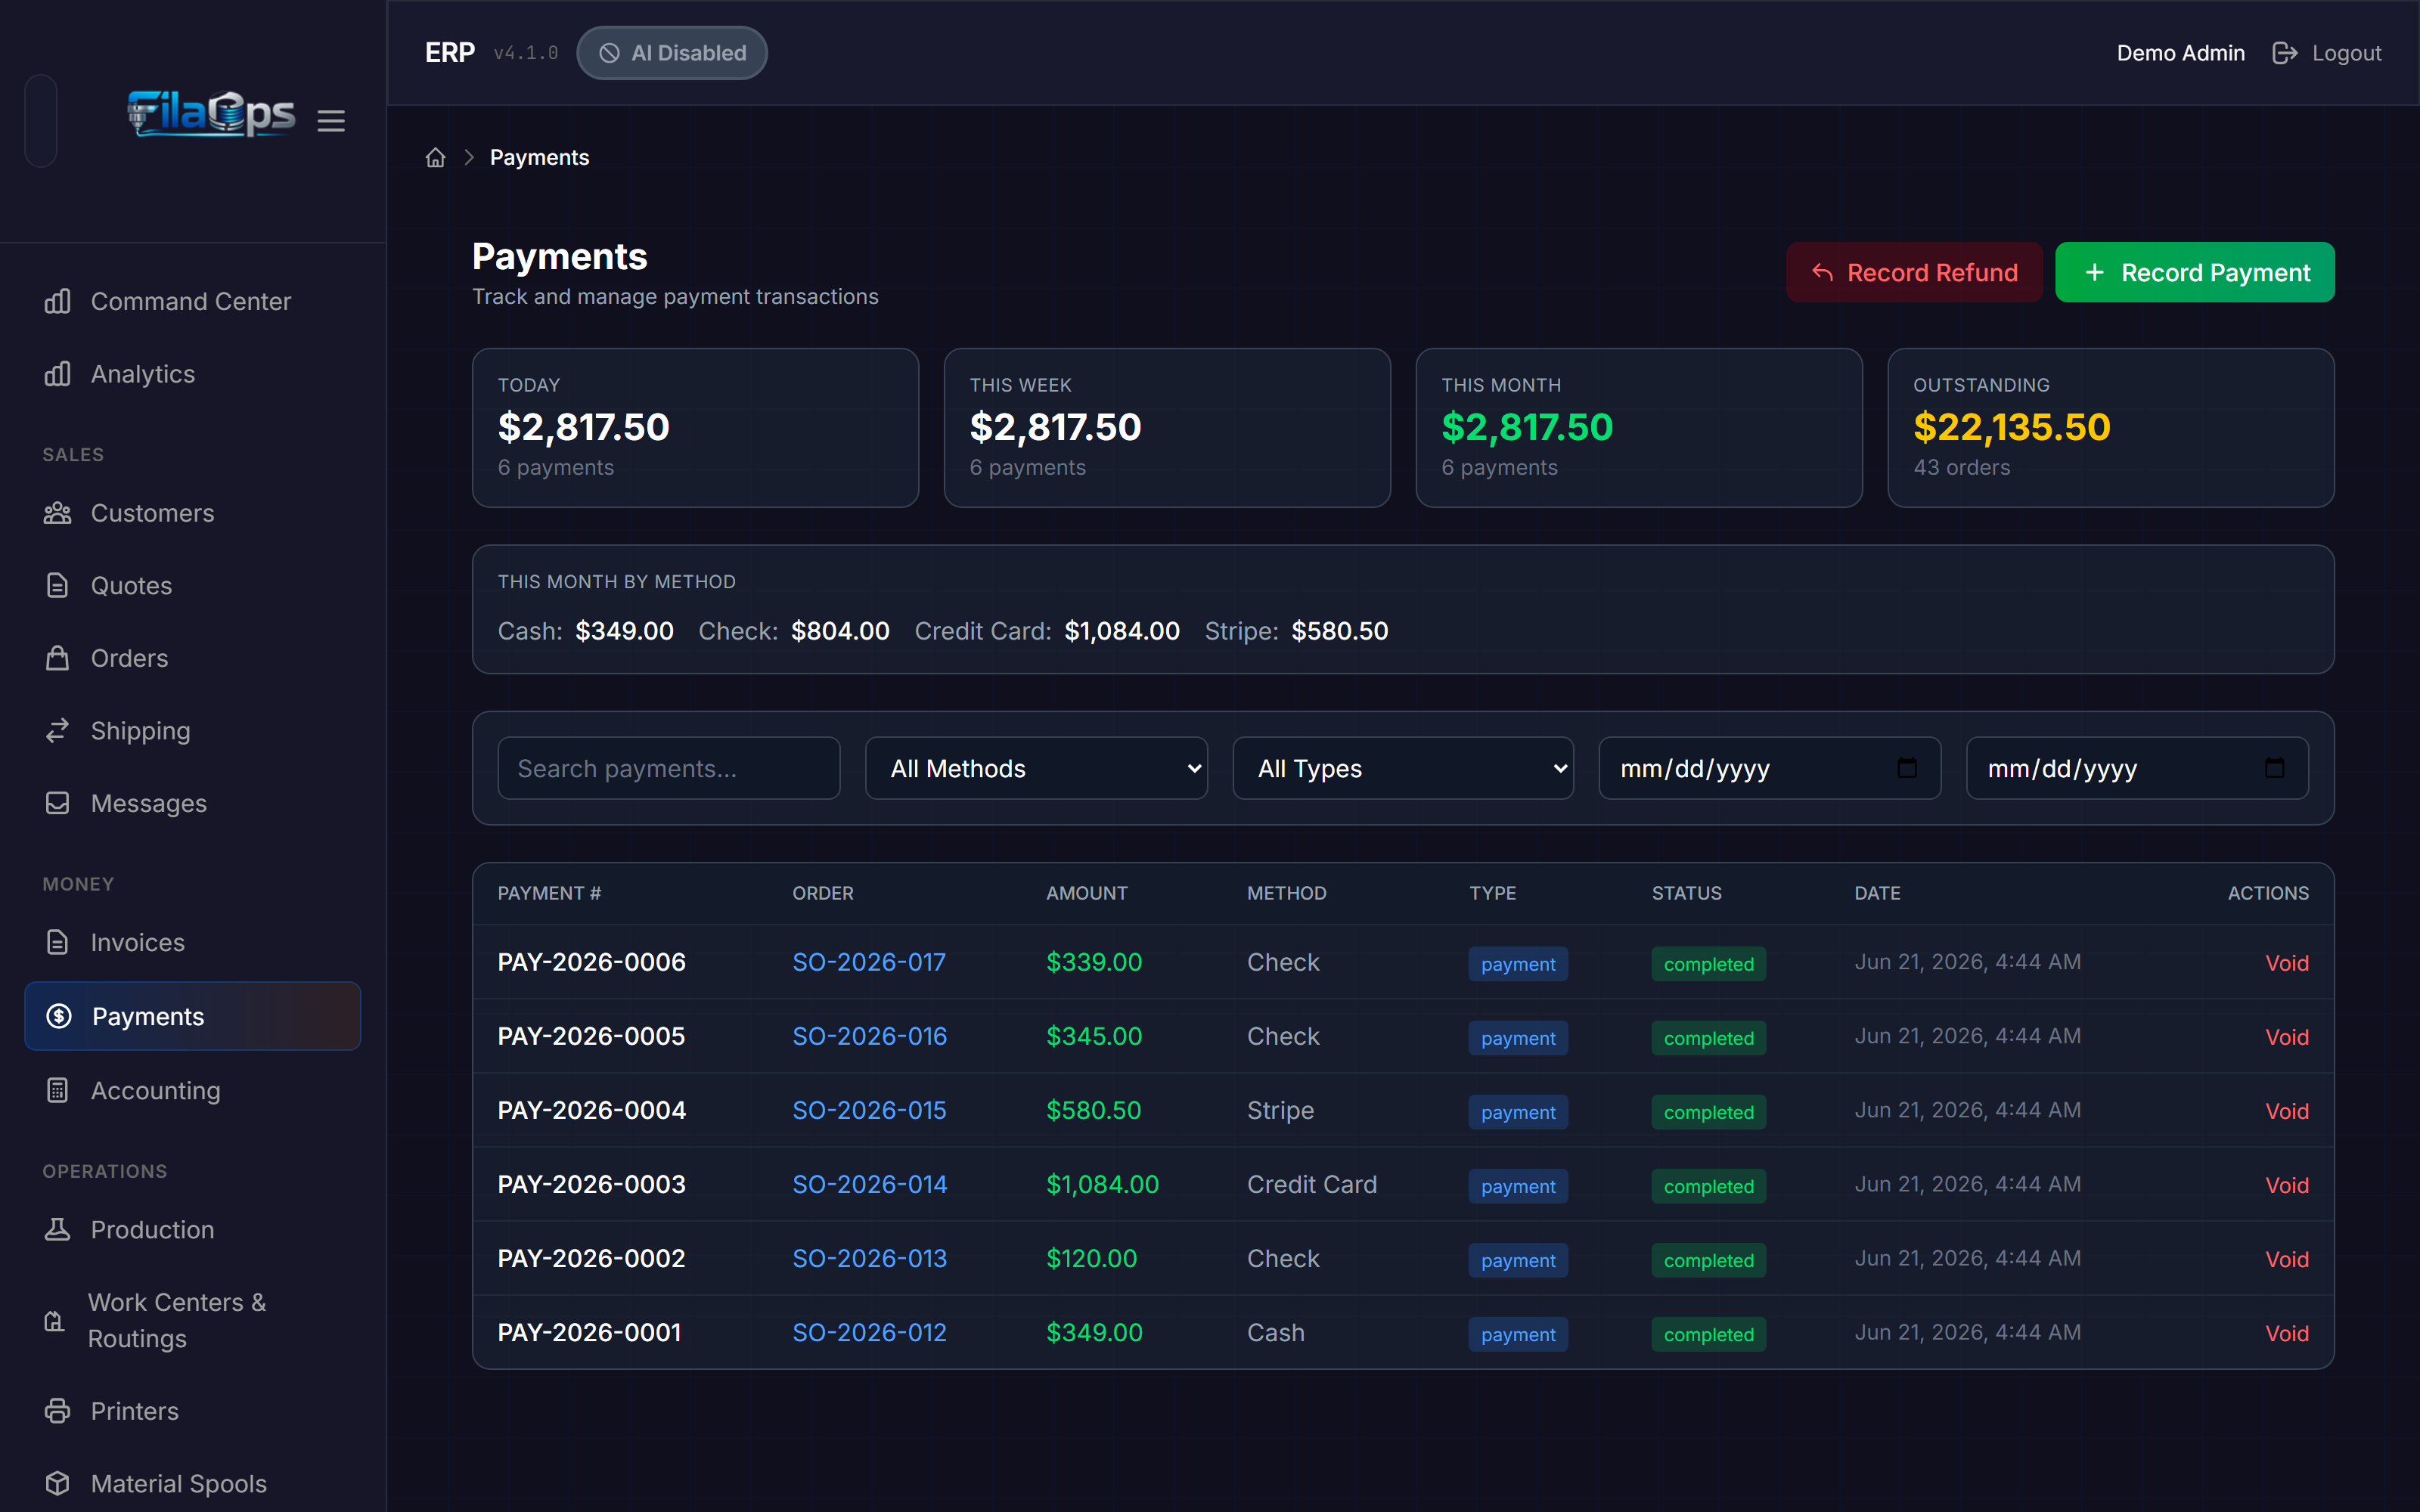Click the calendar icon in the second date field
Screen dimensions: 2420x1512
tap(2274, 768)
